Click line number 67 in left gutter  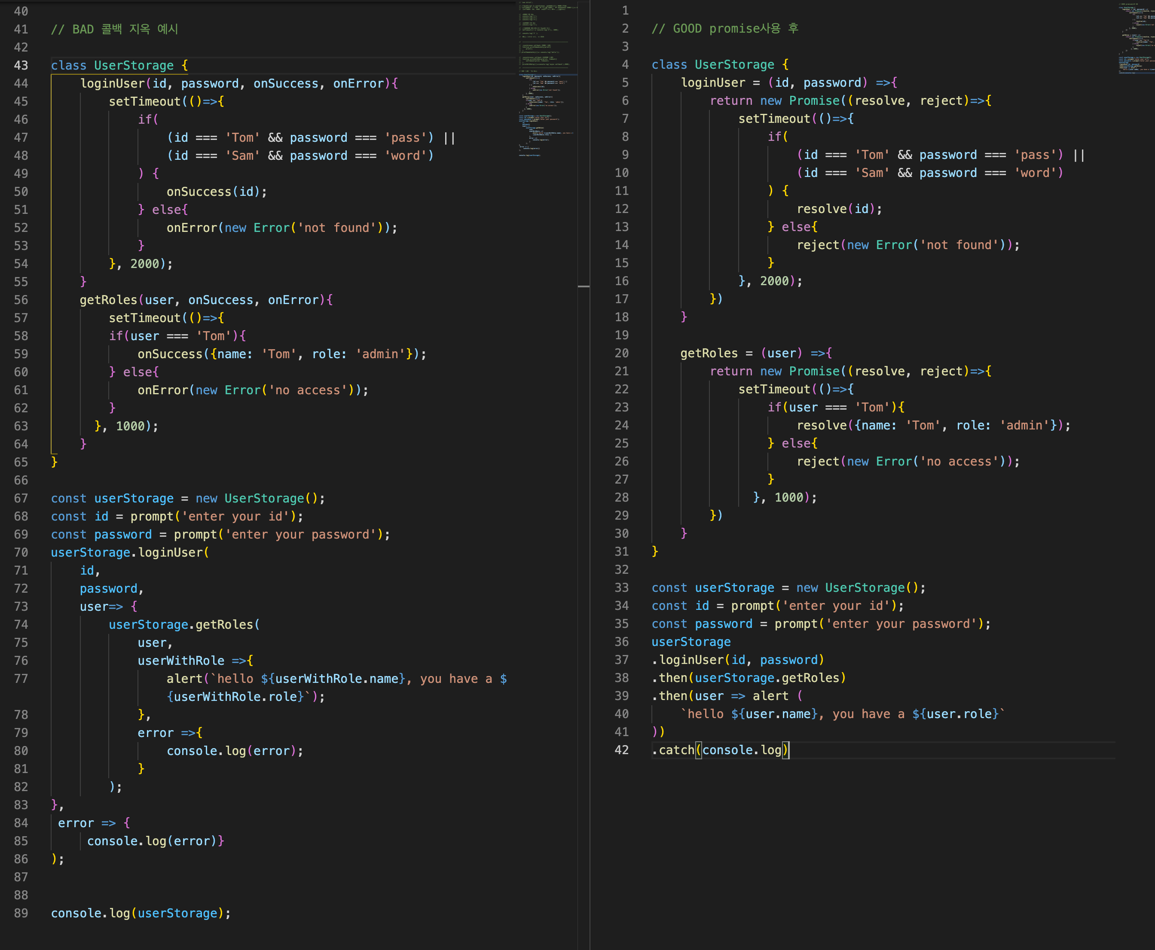click(x=21, y=498)
